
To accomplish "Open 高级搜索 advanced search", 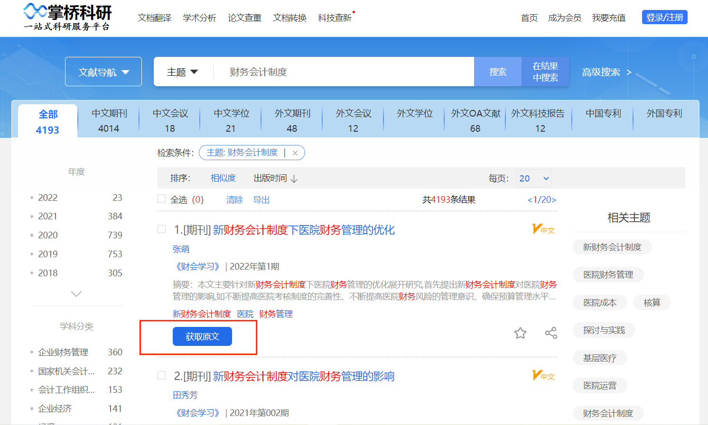I will point(606,72).
